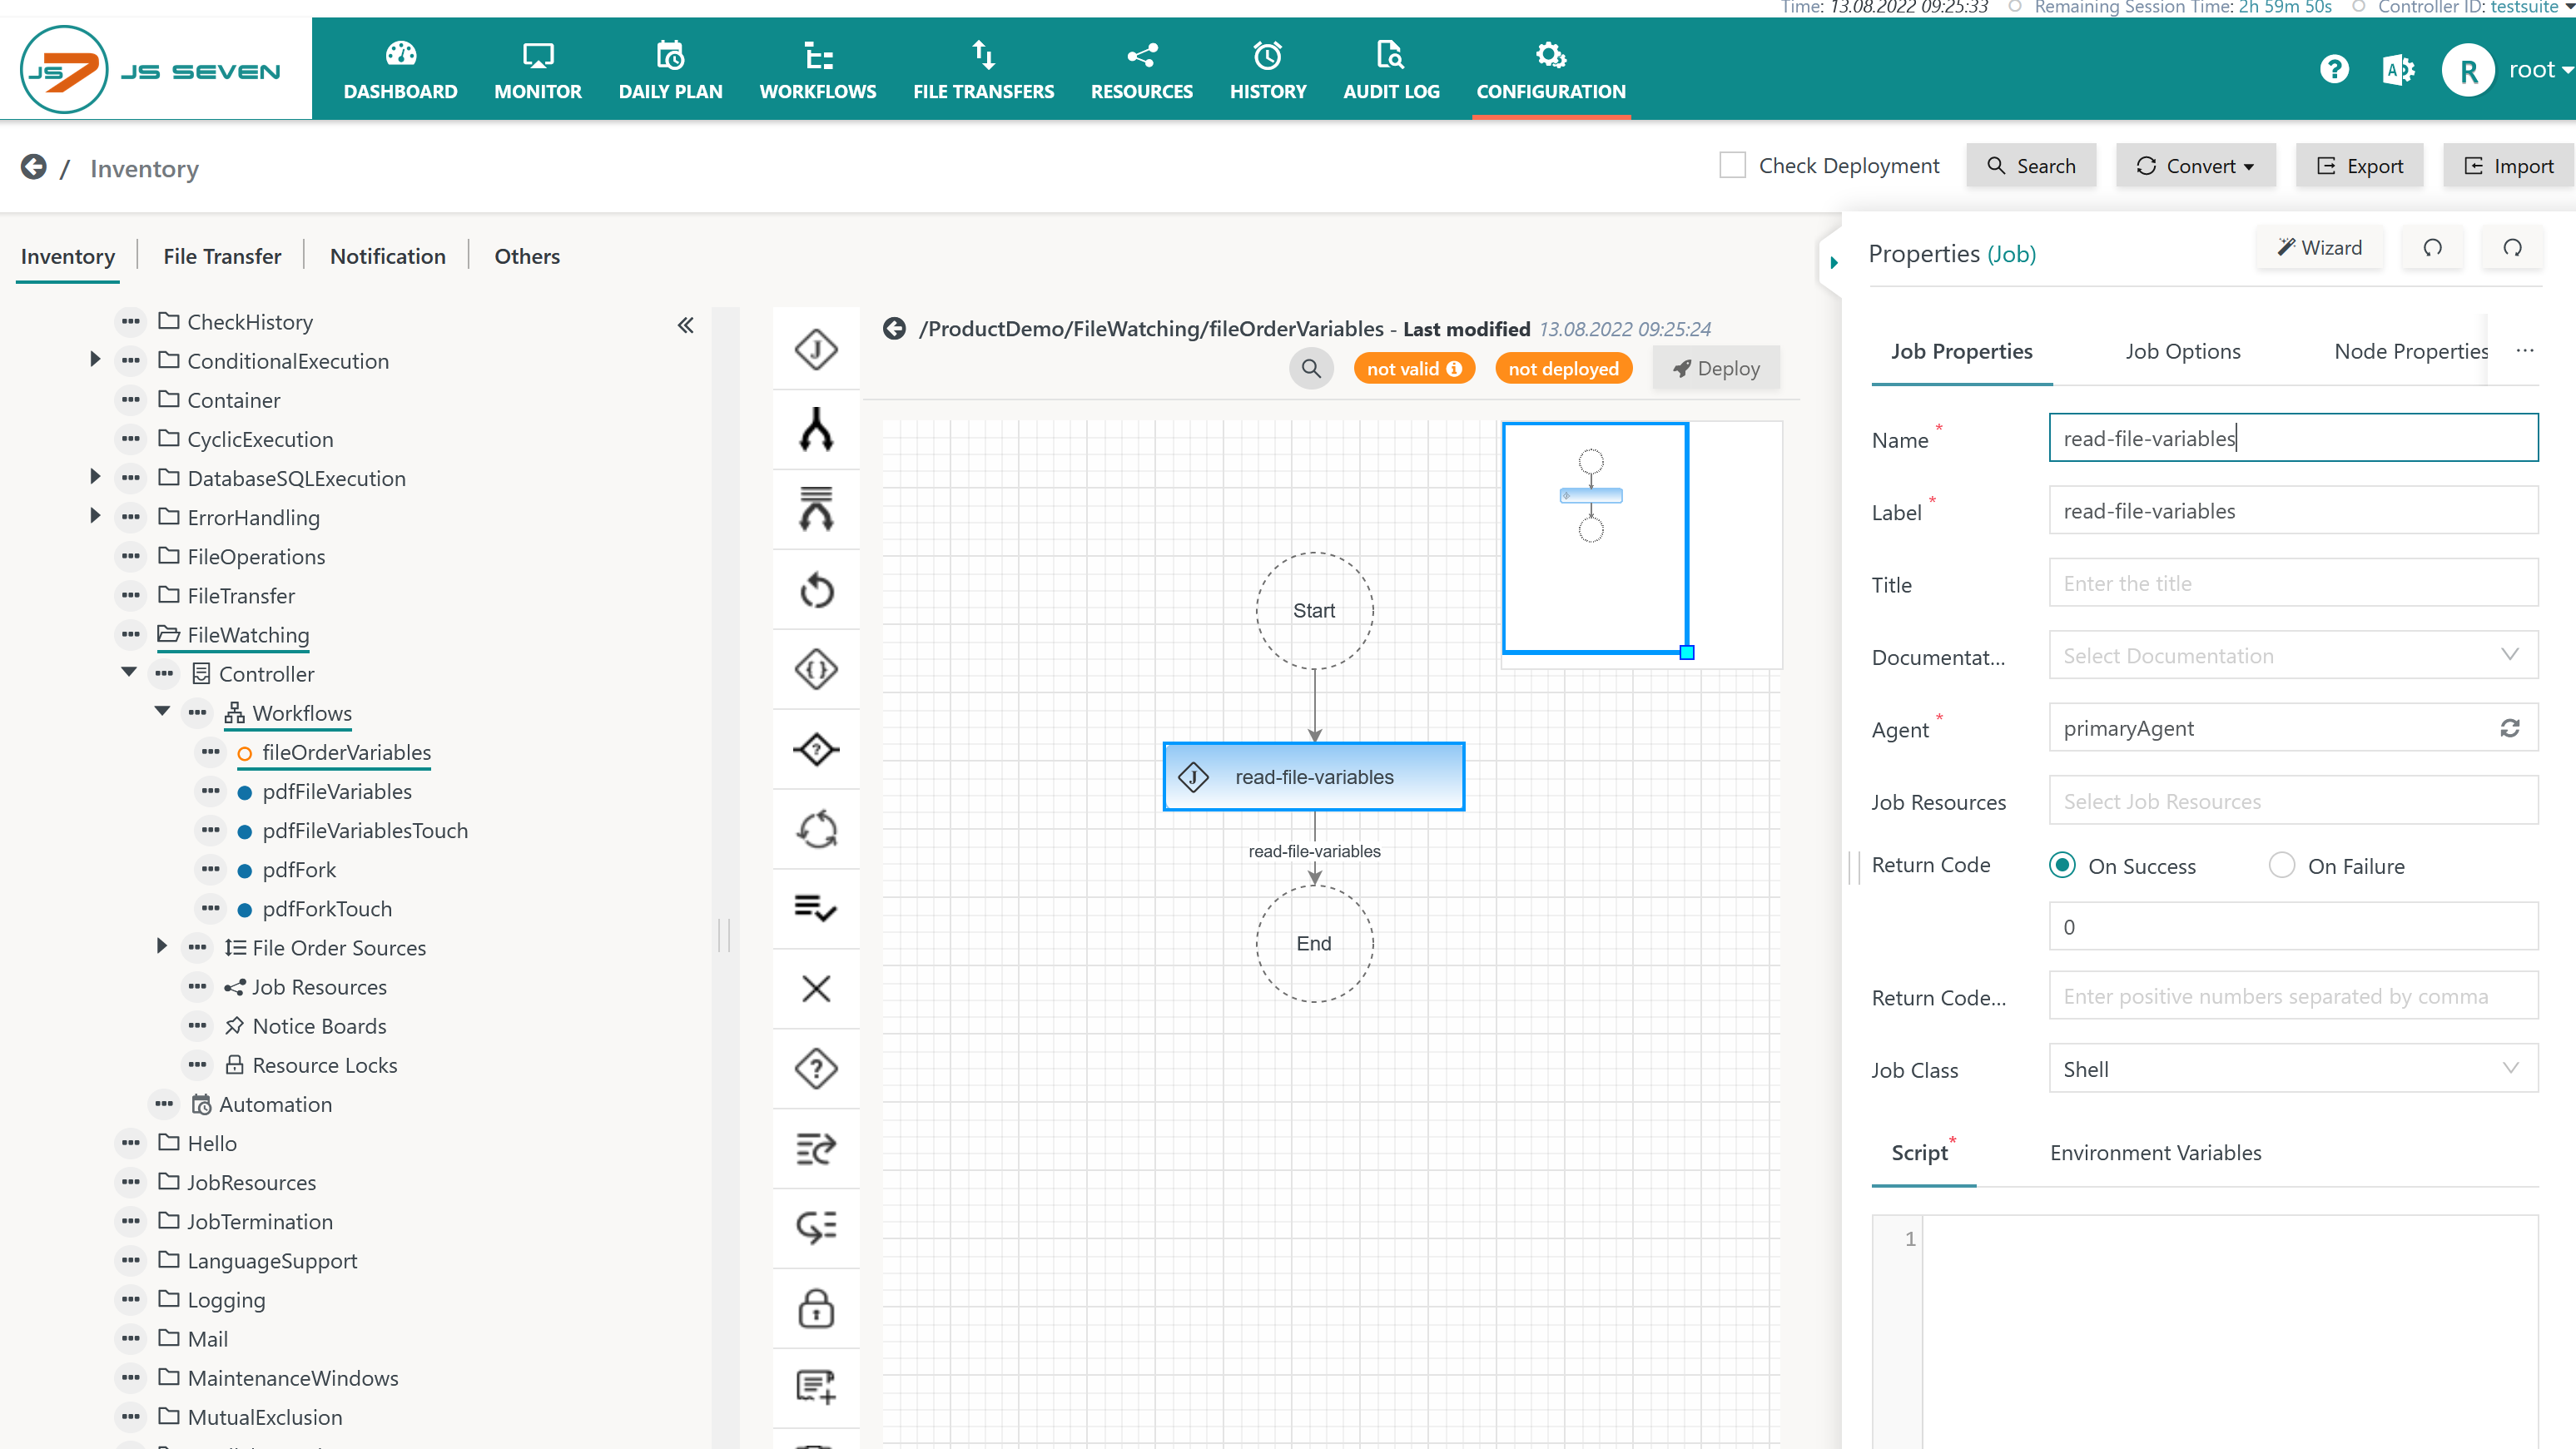This screenshot has width=2576, height=1449.
Task: Select the Fork instruction icon
Action: (x=816, y=429)
